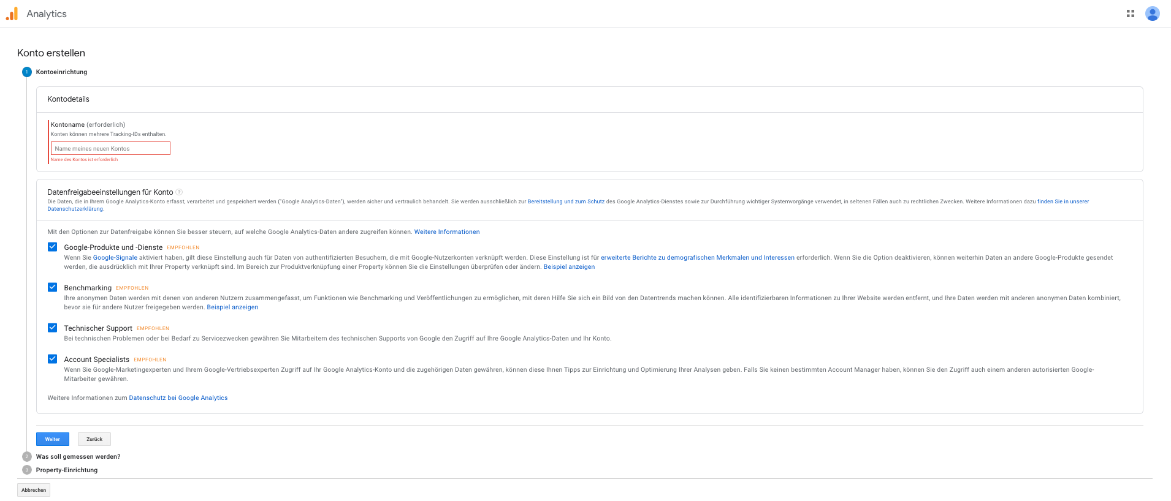
Task: Open the Google-Signale link
Action: pyautogui.click(x=115, y=258)
